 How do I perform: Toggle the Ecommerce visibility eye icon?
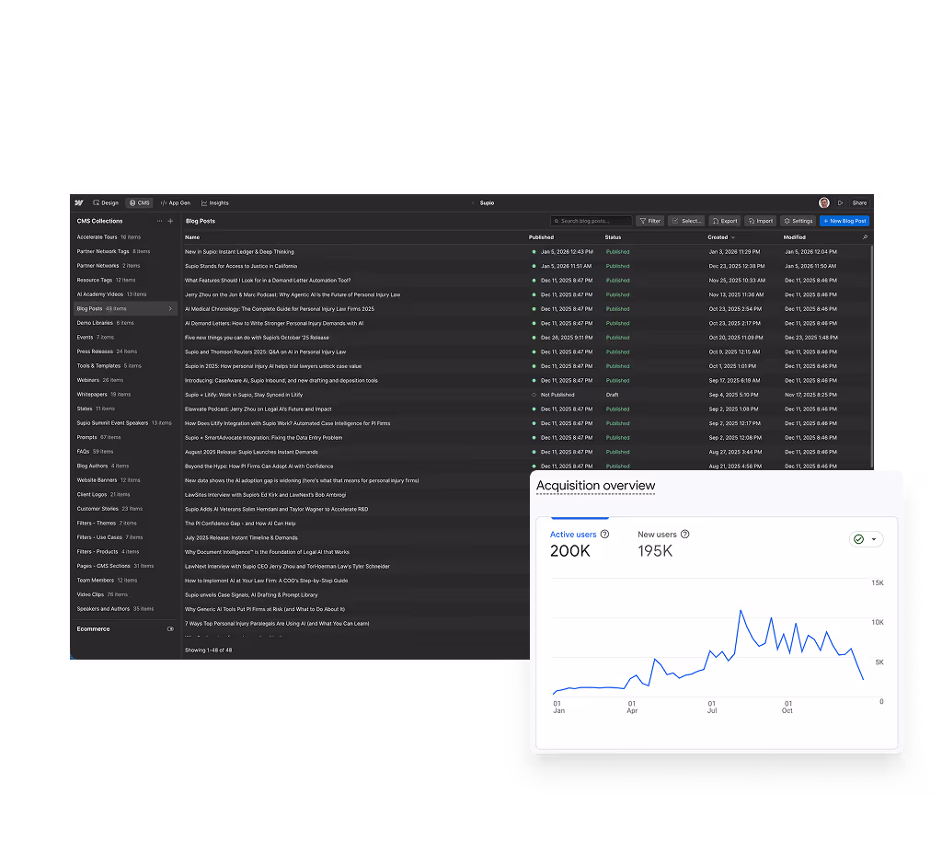click(169, 628)
